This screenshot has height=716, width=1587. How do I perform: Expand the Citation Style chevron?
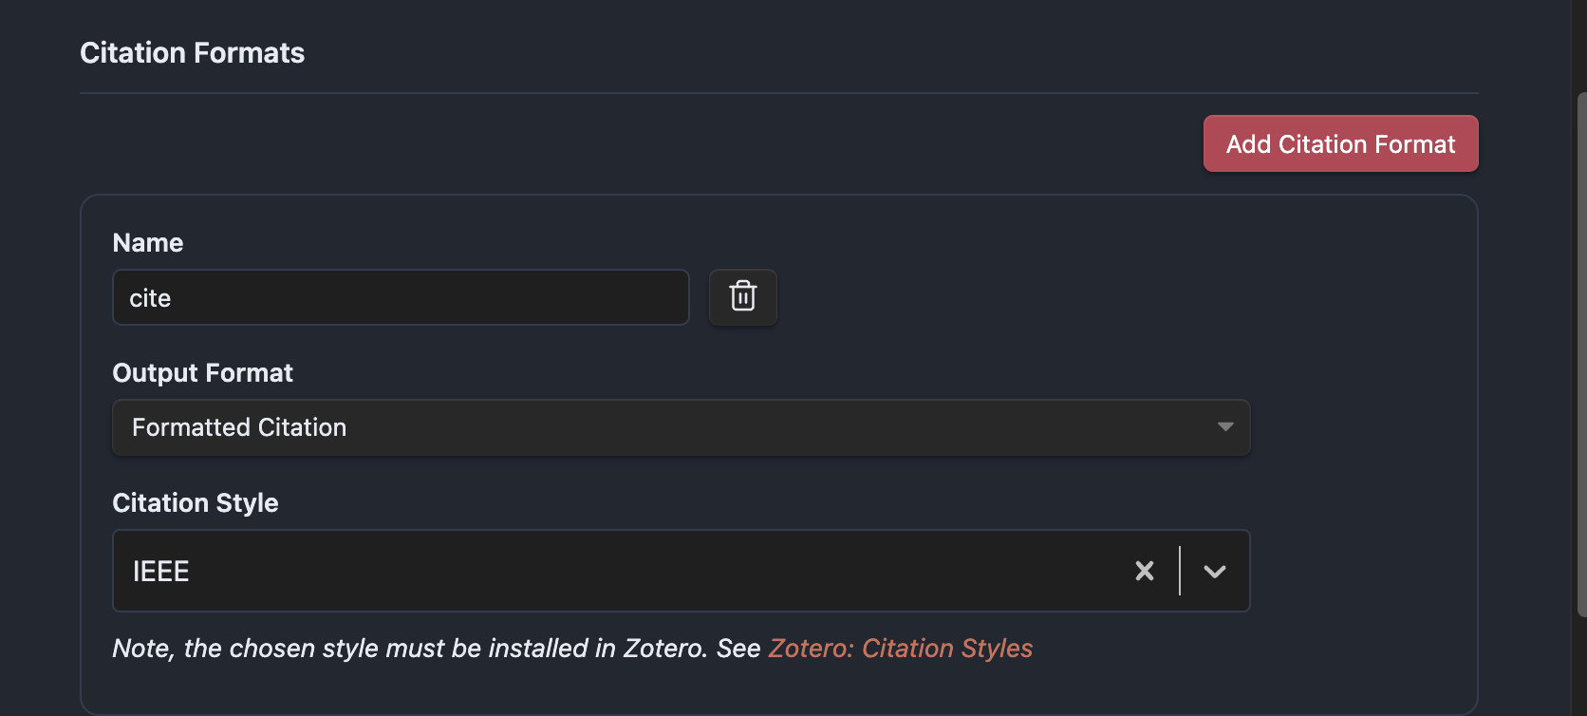pyautogui.click(x=1215, y=571)
